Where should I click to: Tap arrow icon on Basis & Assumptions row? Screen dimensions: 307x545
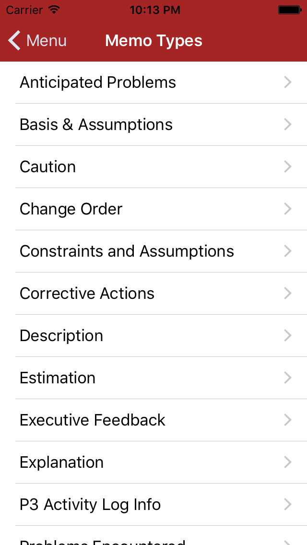[288, 125]
